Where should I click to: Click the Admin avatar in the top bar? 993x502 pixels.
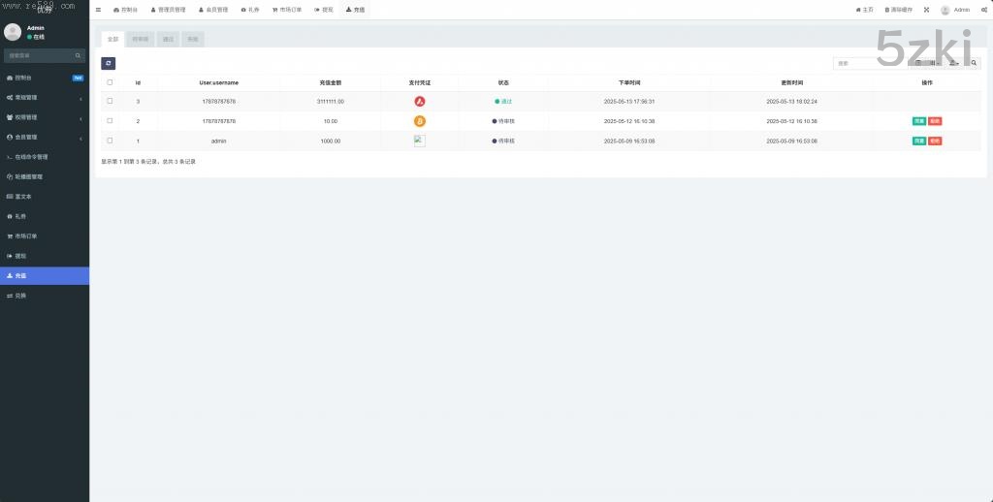pyautogui.click(x=945, y=10)
